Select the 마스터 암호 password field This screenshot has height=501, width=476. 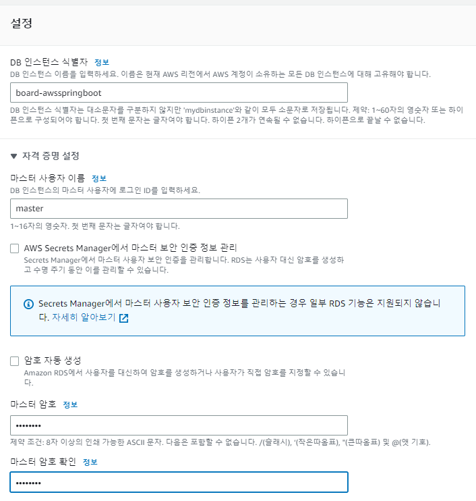coord(179,425)
